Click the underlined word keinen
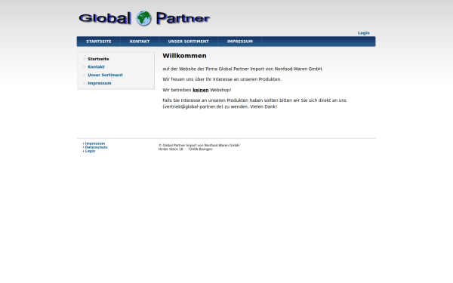453x283 pixels. click(201, 90)
